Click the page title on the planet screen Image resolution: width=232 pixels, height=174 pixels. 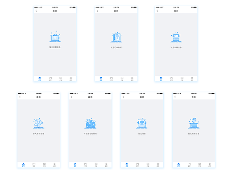90,97
